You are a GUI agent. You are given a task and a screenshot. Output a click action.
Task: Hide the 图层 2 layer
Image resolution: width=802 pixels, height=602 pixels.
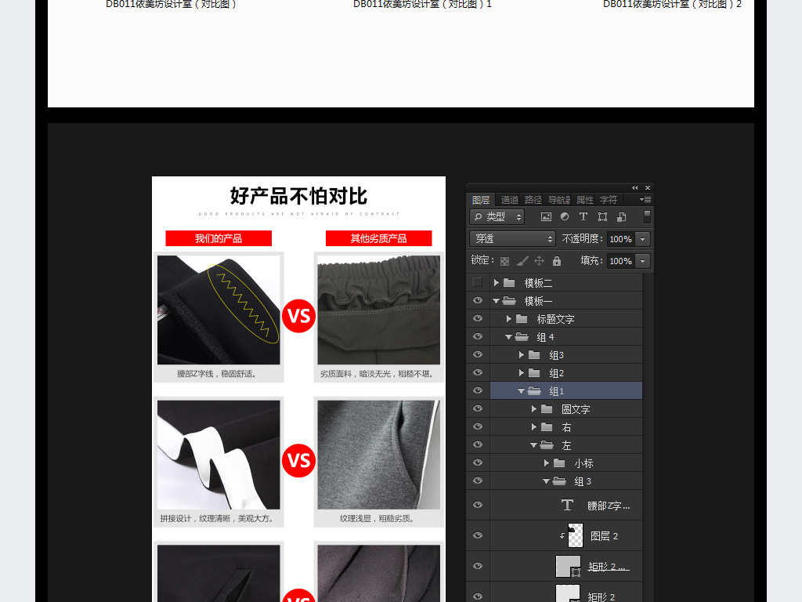[x=478, y=536]
